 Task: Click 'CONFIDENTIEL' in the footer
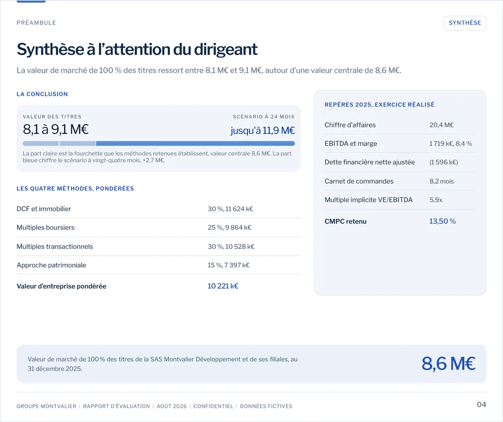(213, 406)
